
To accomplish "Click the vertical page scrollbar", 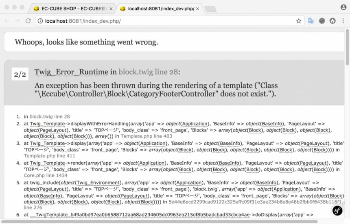I will coord(347,47).
